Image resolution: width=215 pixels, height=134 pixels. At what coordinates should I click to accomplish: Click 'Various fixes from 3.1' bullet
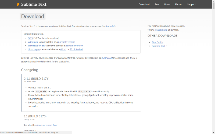pos(39,88)
